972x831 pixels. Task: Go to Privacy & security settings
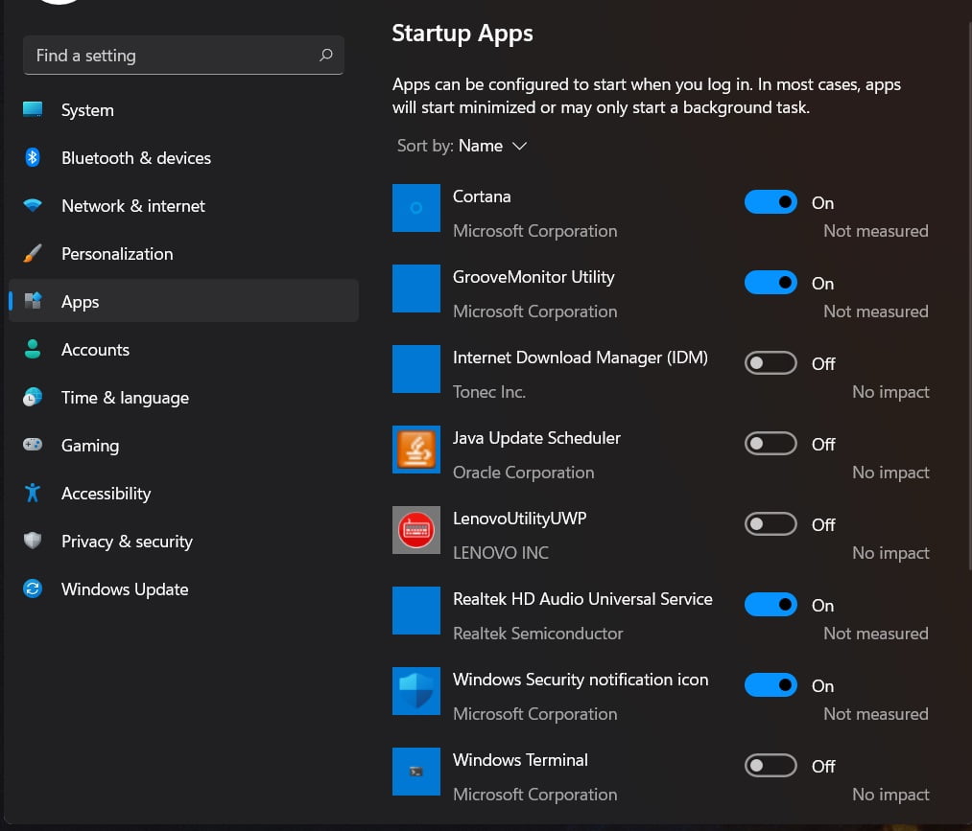pos(183,541)
